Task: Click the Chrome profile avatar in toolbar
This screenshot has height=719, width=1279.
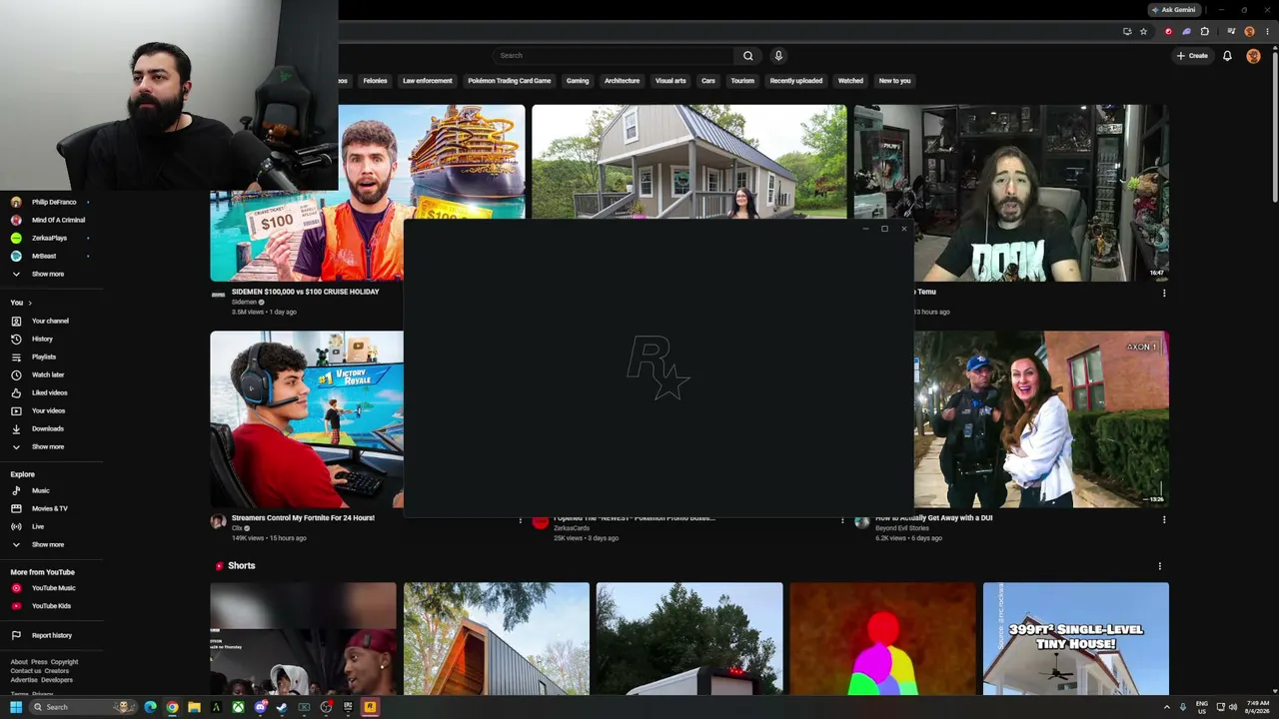Action: pos(1249,31)
